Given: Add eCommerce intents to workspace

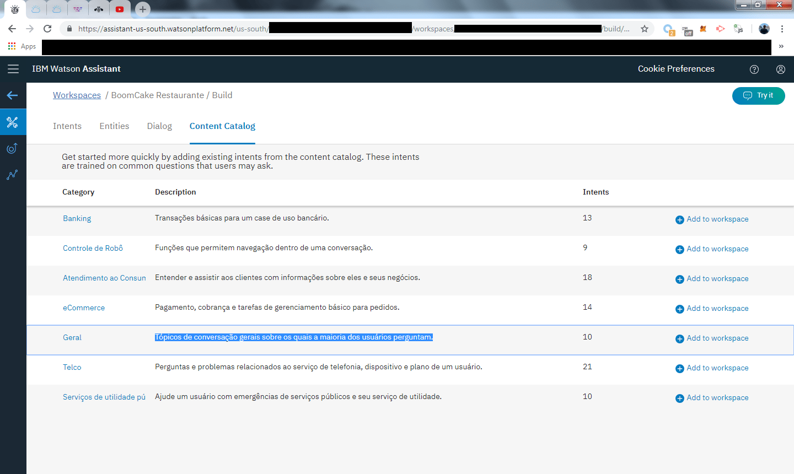Looking at the screenshot, I should pos(712,309).
